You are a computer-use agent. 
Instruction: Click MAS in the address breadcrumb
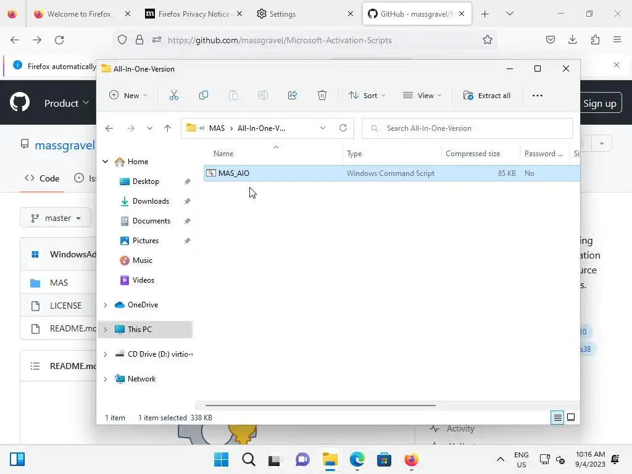click(x=217, y=128)
